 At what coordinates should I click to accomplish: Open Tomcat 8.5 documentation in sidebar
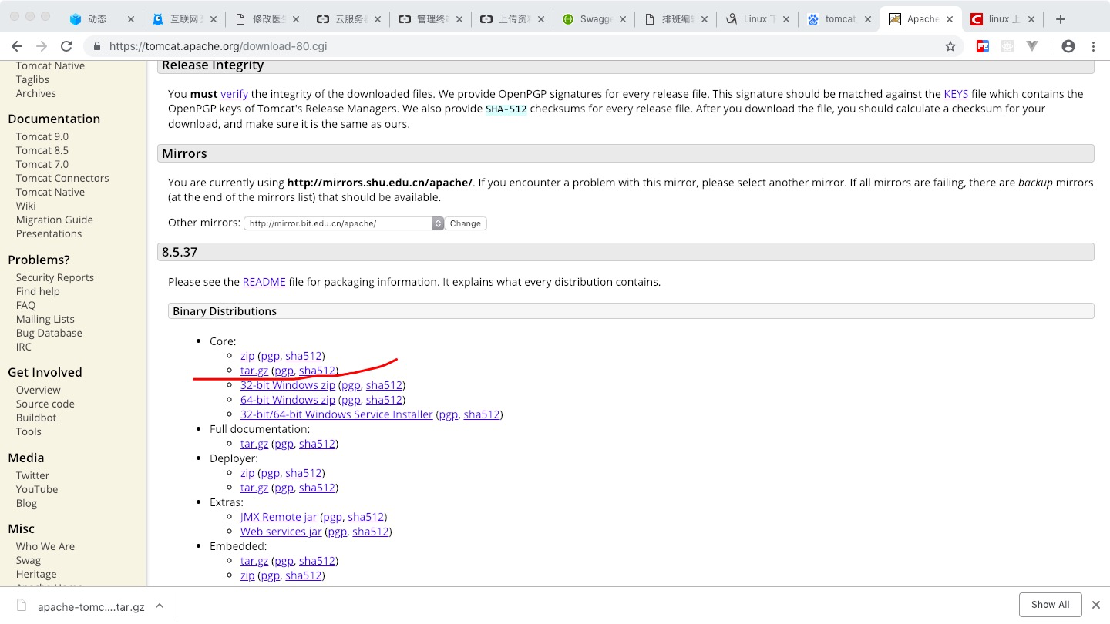(42, 150)
